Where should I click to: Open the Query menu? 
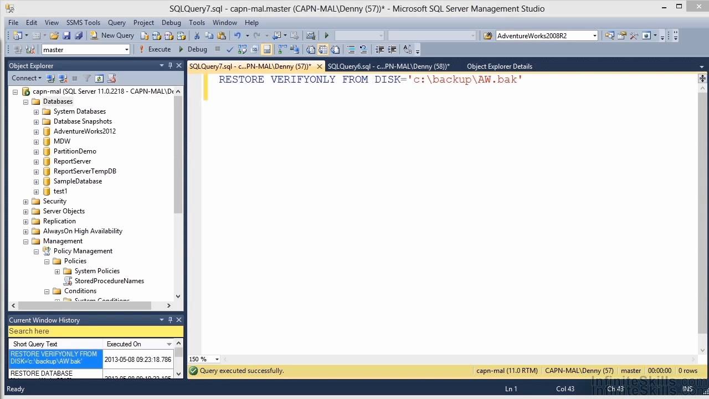(117, 23)
